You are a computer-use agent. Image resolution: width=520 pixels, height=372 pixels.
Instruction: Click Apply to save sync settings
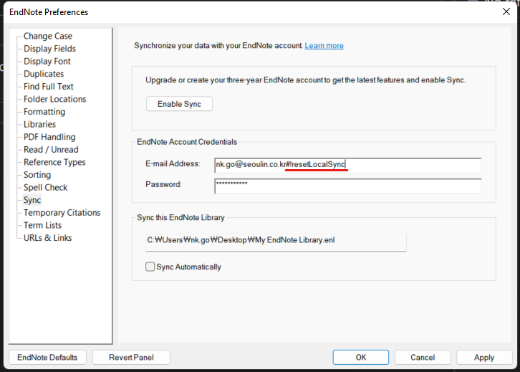tap(484, 358)
